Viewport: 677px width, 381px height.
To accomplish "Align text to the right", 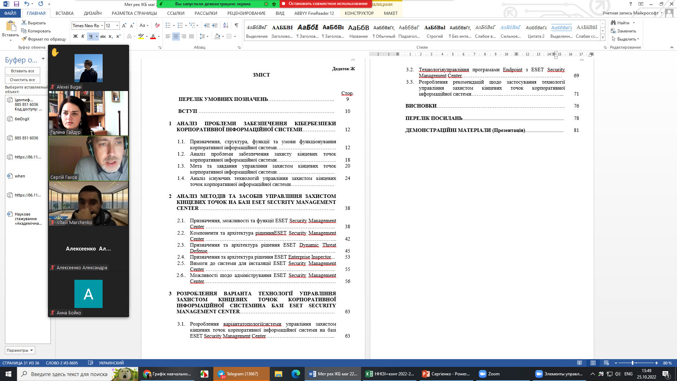I will tap(184, 36).
